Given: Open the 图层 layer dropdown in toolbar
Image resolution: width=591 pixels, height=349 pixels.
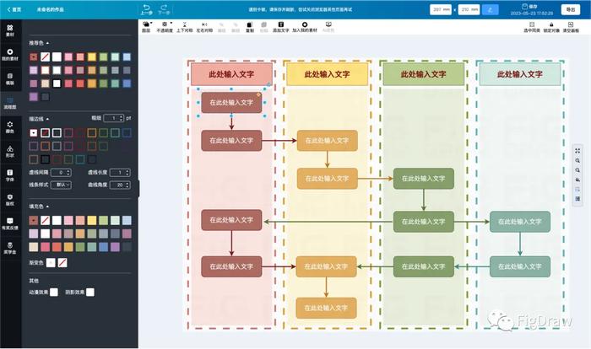Looking at the screenshot, I should click(147, 26).
